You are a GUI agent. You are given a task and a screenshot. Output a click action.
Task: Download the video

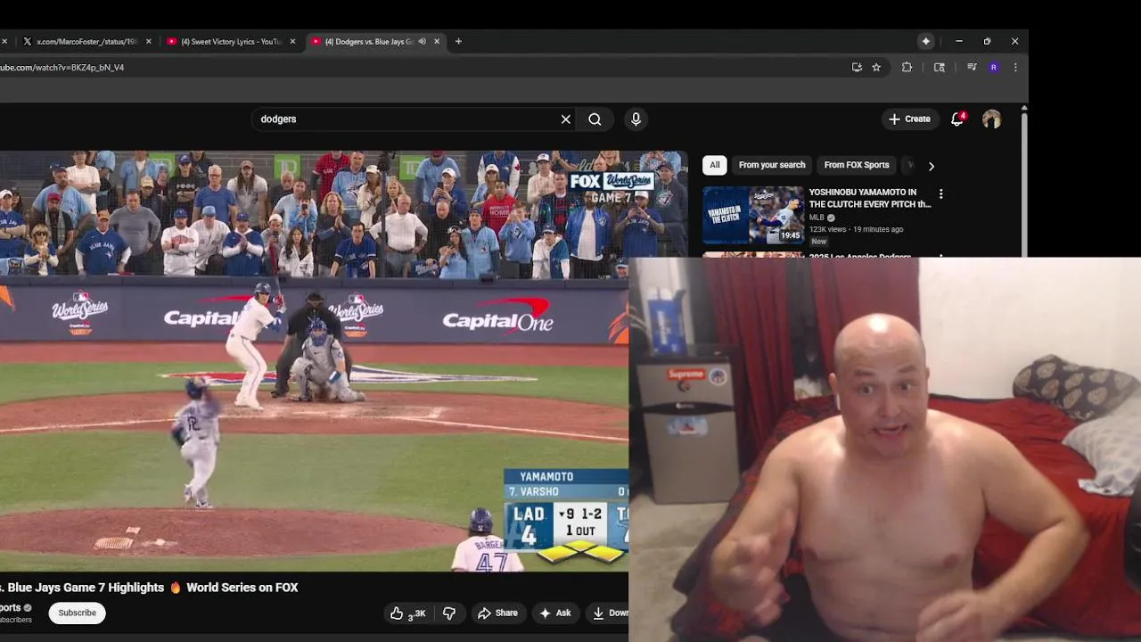coord(610,613)
